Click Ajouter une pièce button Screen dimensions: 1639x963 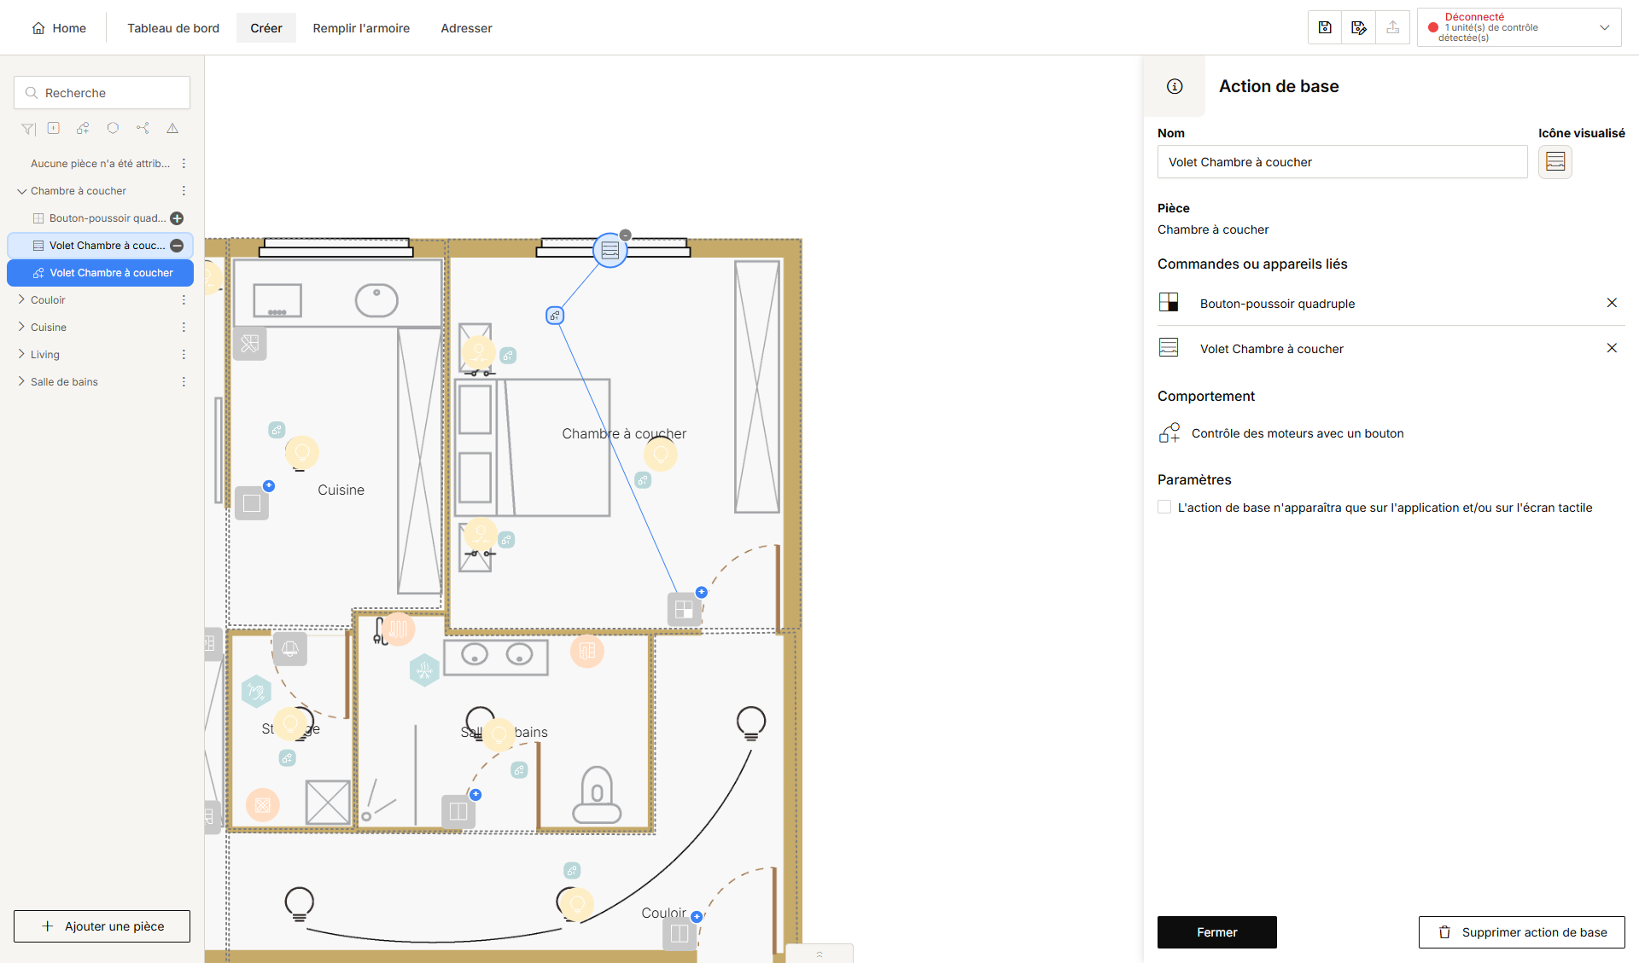pos(102,926)
